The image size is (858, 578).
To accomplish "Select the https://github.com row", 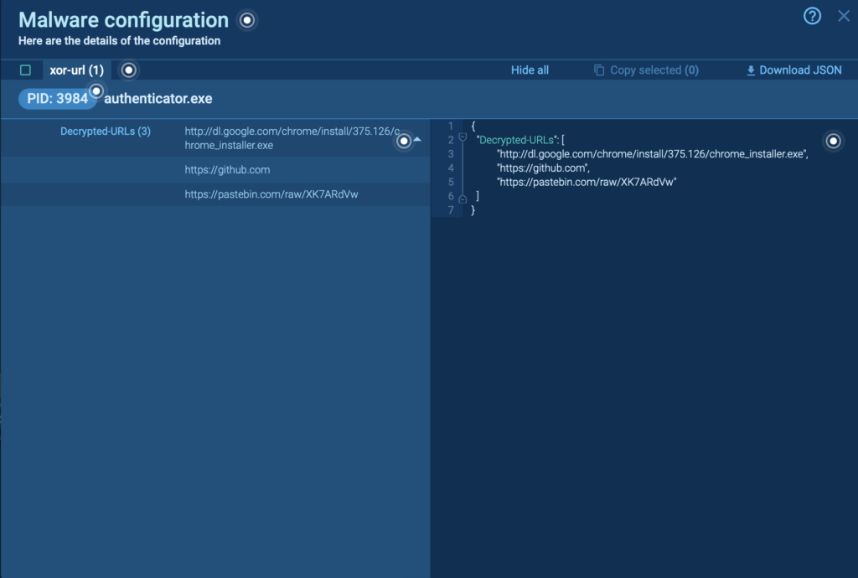I will (227, 170).
